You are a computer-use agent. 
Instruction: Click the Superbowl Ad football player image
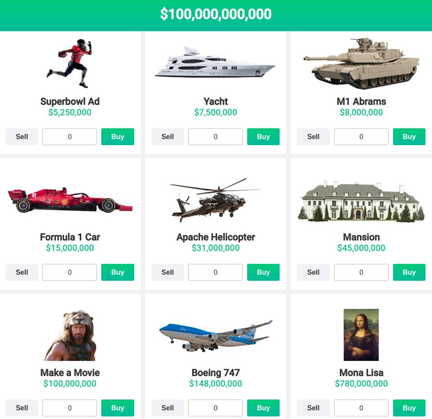coord(69,64)
